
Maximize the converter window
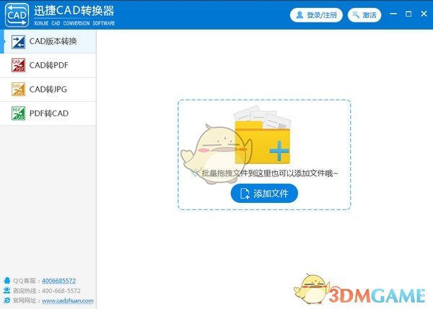tap(408, 14)
